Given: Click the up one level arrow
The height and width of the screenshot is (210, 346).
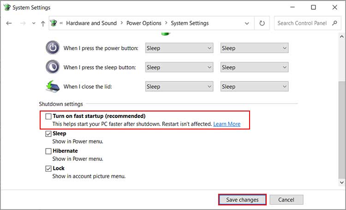Looking at the screenshot, I should (x=43, y=23).
